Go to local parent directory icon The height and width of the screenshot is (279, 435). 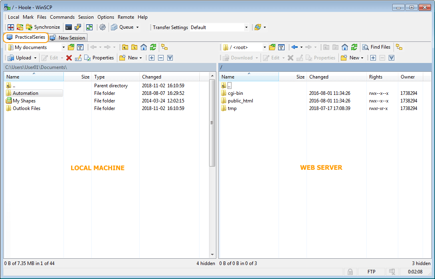coord(125,47)
